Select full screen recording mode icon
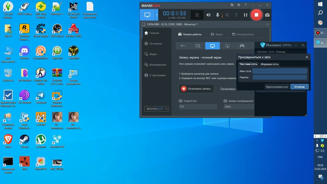The image size is (327, 184). coord(212,46)
